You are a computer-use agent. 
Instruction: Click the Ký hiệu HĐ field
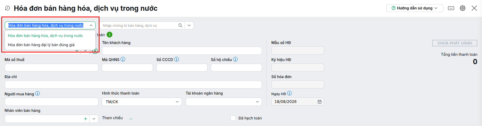point(298,68)
